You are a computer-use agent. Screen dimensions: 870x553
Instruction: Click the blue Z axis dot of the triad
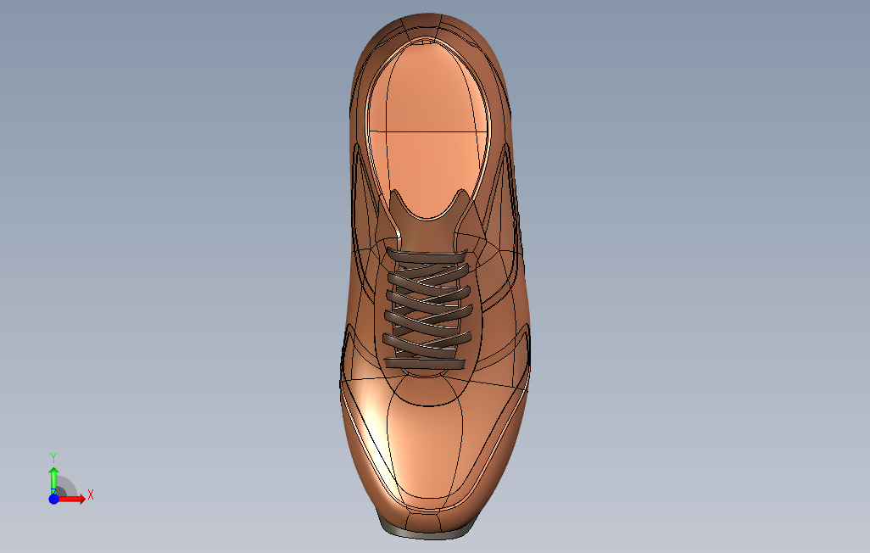pyautogui.click(x=53, y=500)
